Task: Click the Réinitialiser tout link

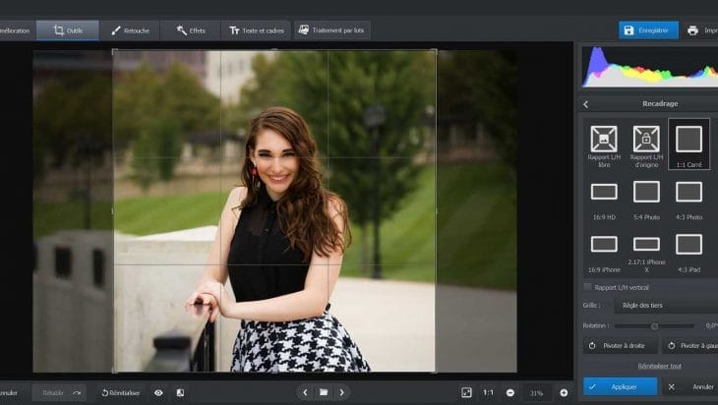Action: (x=660, y=366)
